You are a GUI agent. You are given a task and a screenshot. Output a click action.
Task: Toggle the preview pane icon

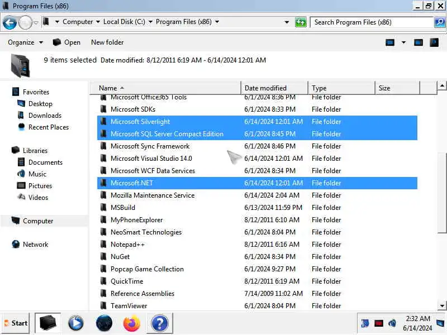coord(418,42)
